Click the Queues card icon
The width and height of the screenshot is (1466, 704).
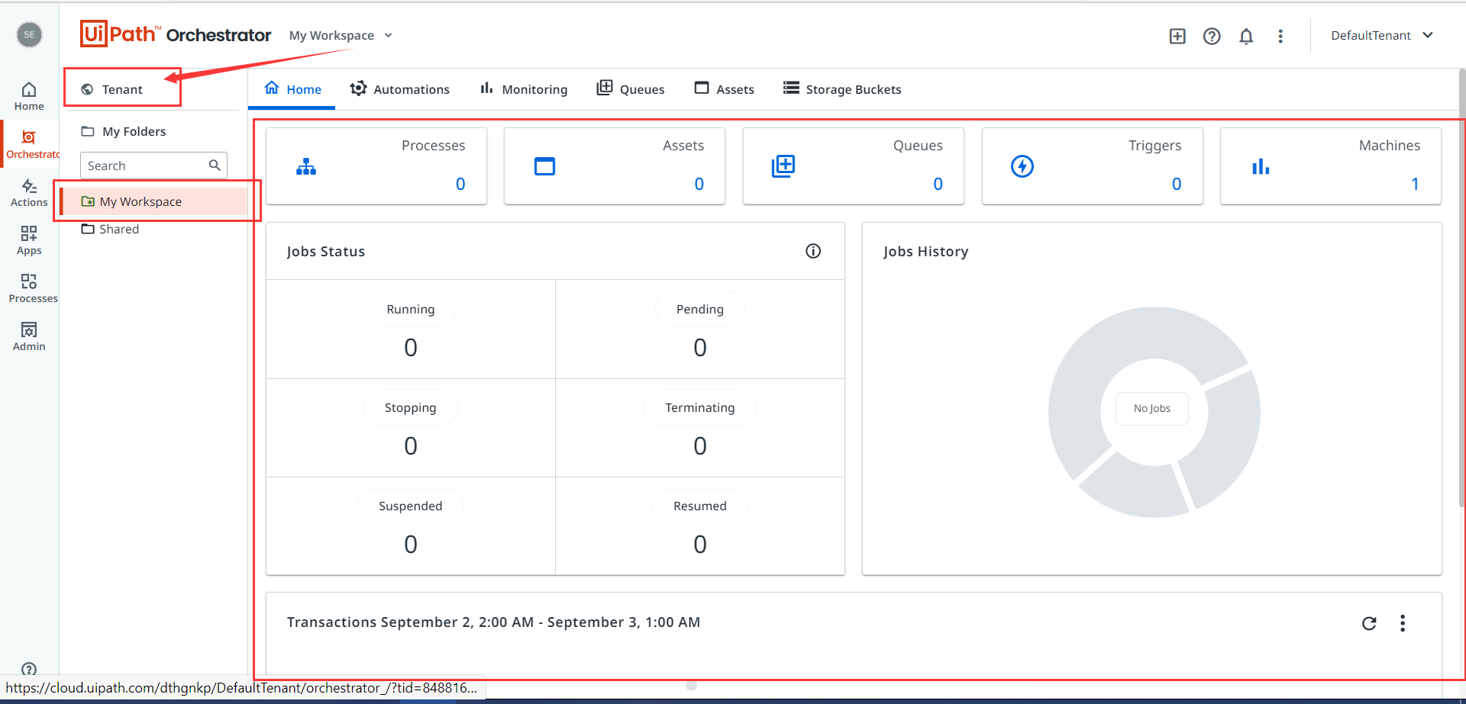pos(783,166)
